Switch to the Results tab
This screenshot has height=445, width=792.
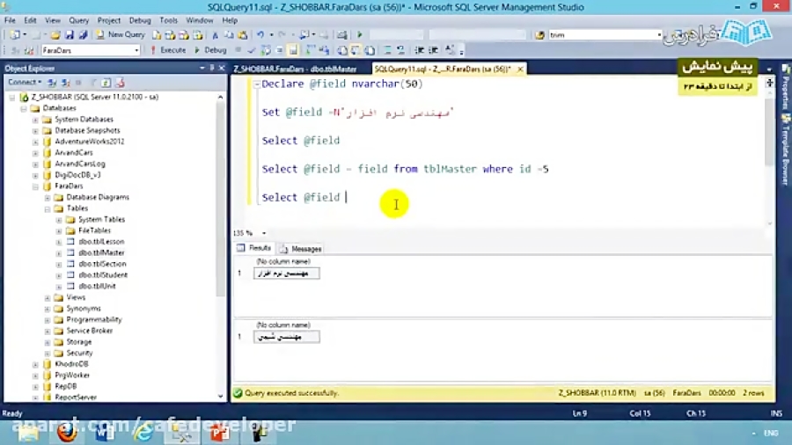click(x=254, y=248)
